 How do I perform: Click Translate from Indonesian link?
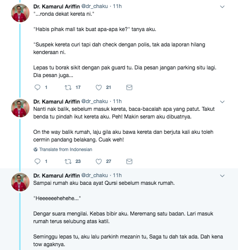point(65,150)
